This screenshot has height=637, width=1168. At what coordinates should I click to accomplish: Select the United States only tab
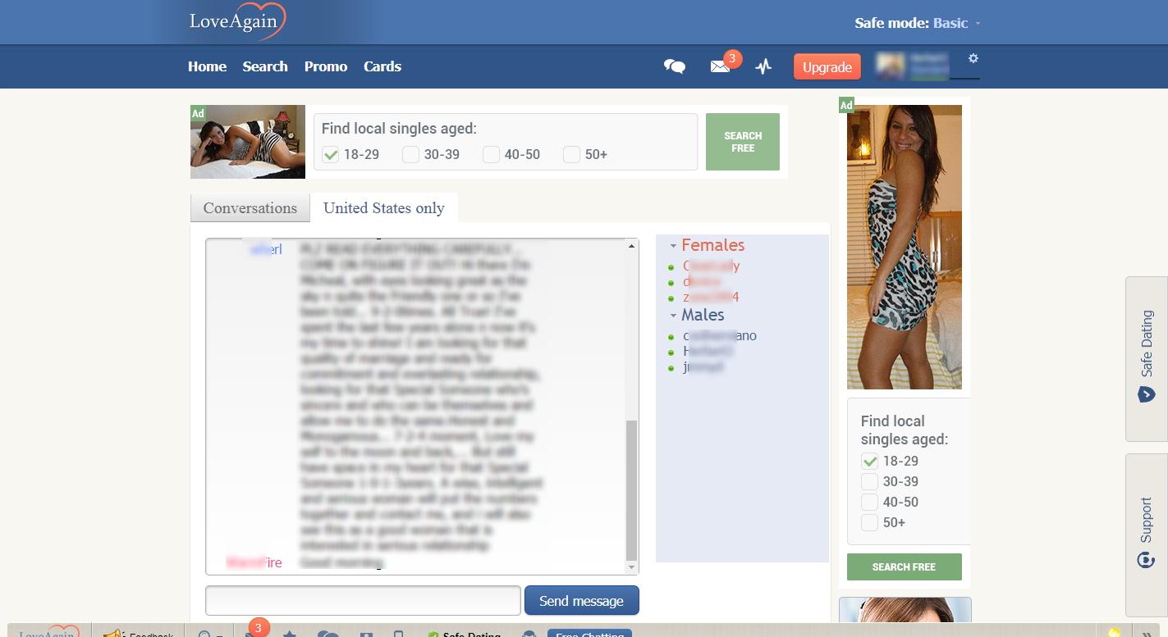pos(384,208)
